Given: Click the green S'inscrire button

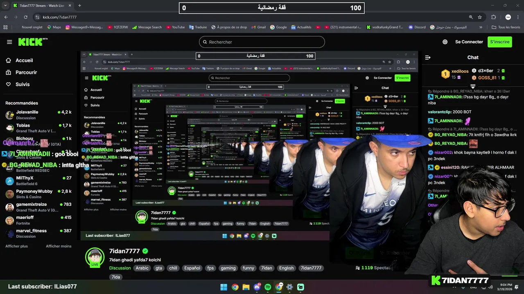Looking at the screenshot, I should (x=500, y=42).
